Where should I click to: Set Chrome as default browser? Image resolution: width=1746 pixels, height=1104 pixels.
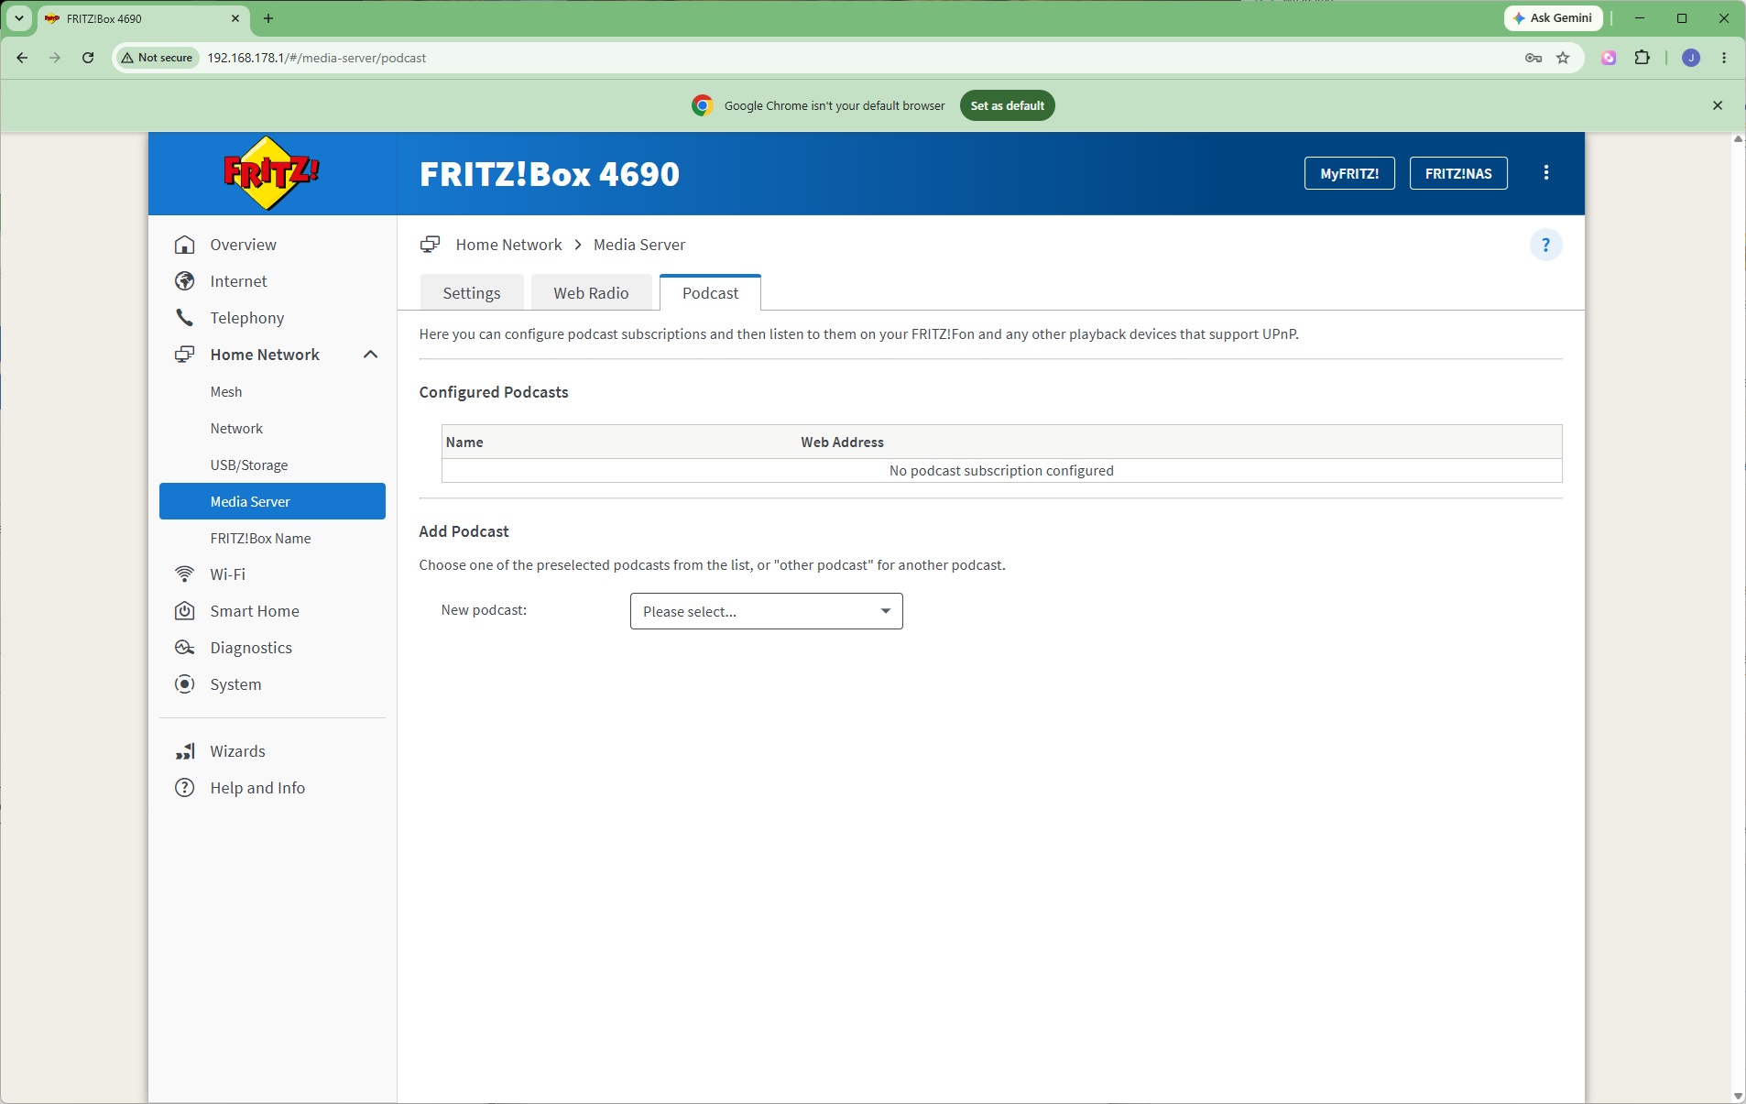1008,105
